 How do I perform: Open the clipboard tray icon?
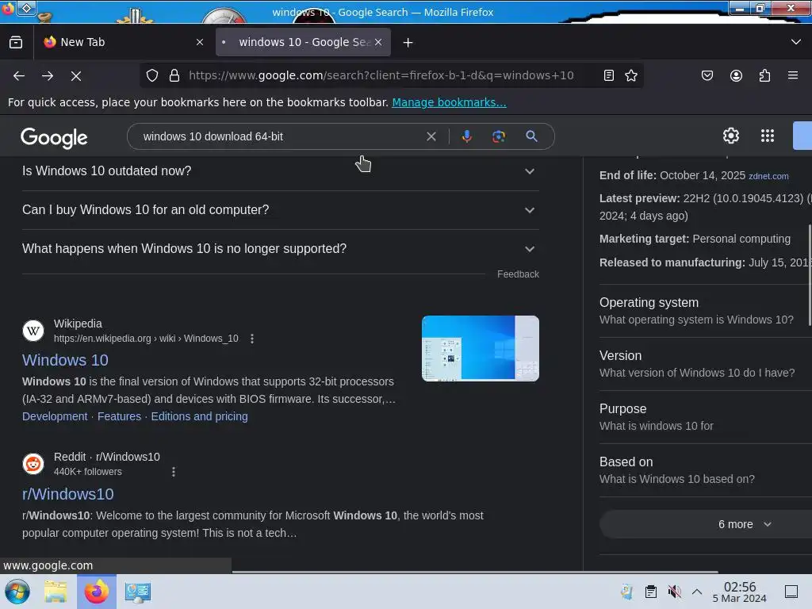point(651,592)
